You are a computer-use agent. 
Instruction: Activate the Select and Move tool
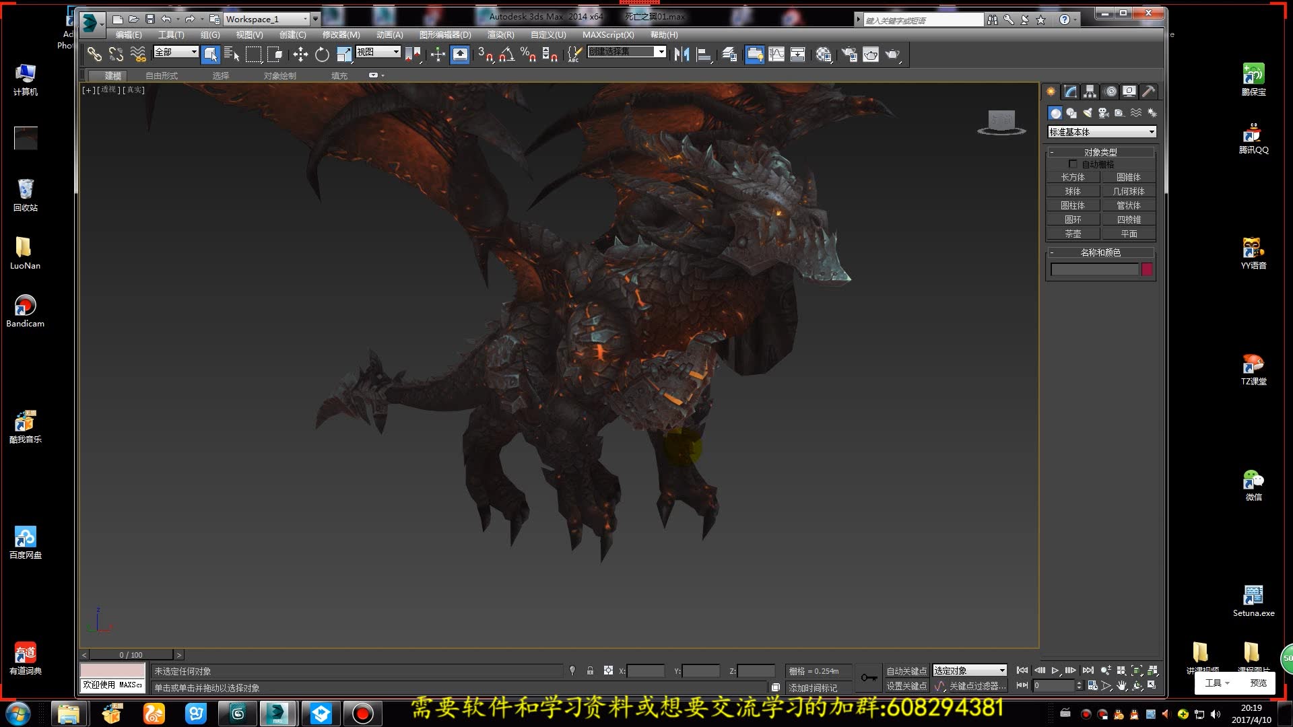[x=300, y=55]
